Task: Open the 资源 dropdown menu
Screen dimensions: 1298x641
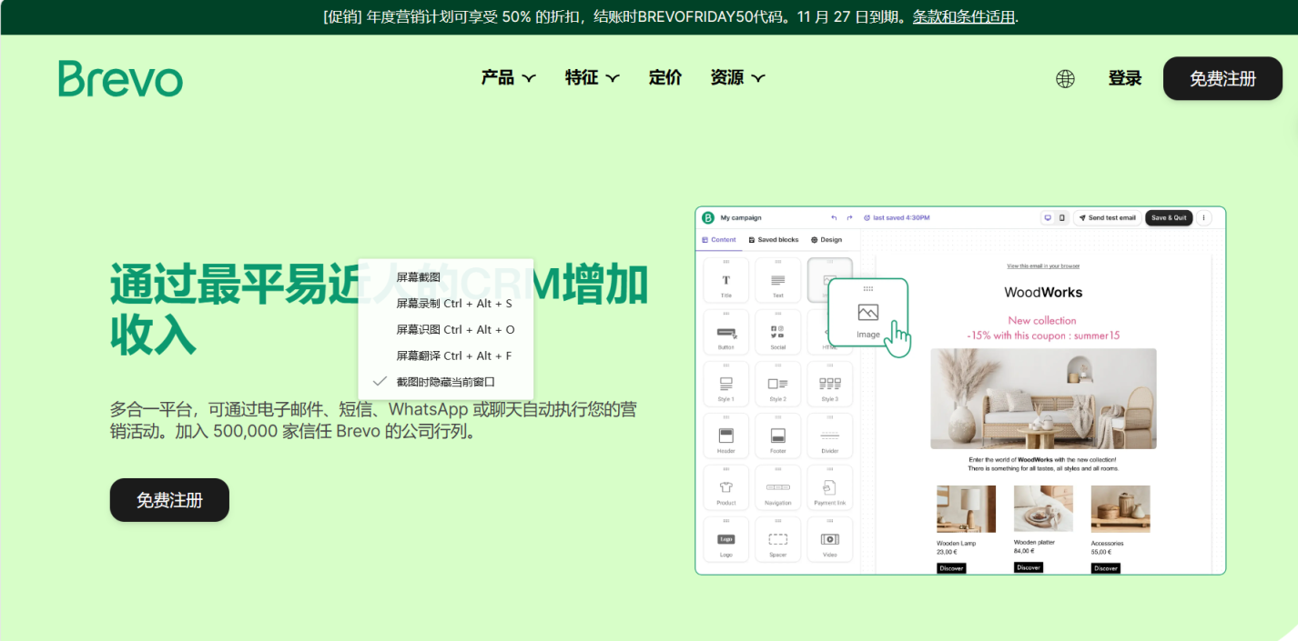Action: (737, 77)
